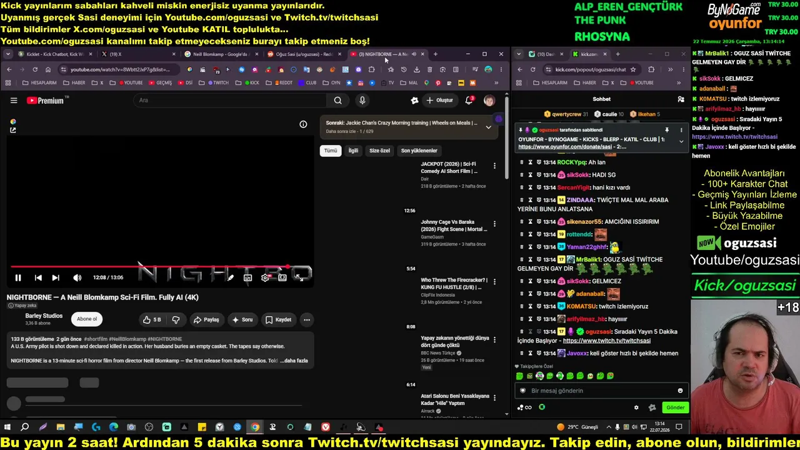Open options for Johnny Cage Vs Baraka video
The height and width of the screenshot is (450, 800).
tap(494, 224)
